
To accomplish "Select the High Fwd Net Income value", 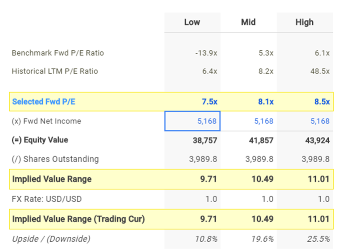I will (320, 121).
